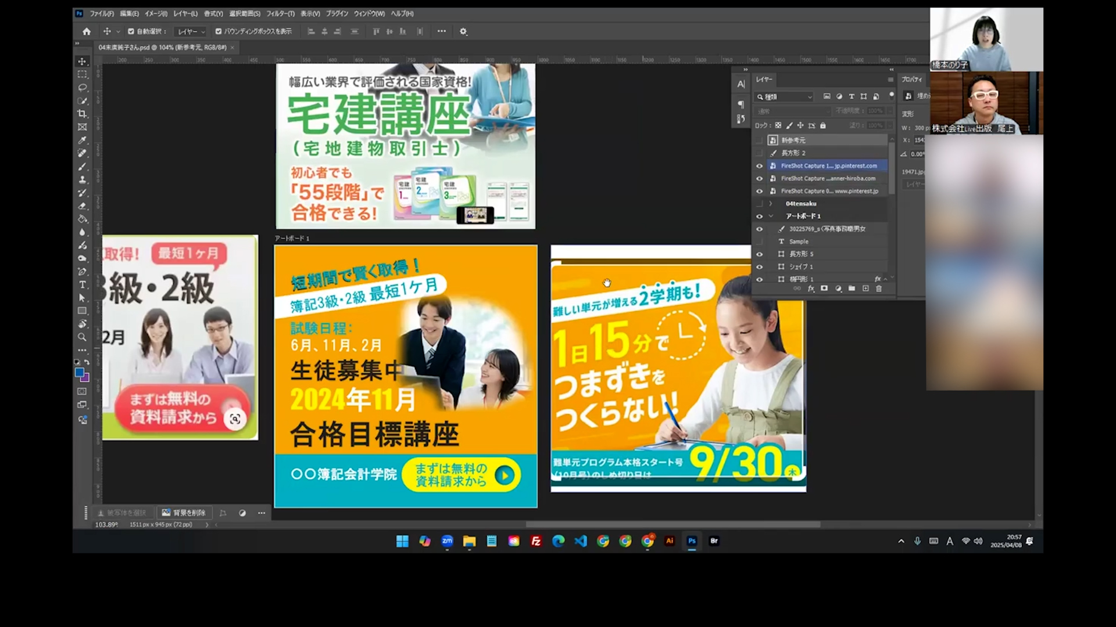
Task: Click the 背景を削除 button
Action: tap(184, 513)
